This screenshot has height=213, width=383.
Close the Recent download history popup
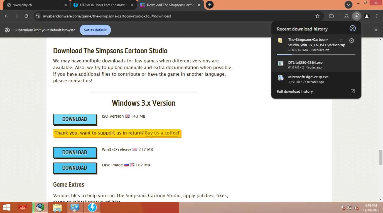pos(353,28)
